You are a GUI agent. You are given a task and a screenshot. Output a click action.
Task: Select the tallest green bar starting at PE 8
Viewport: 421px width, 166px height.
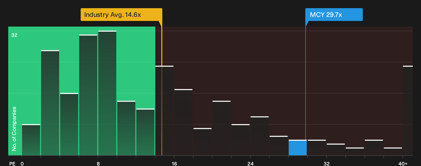click(107, 93)
